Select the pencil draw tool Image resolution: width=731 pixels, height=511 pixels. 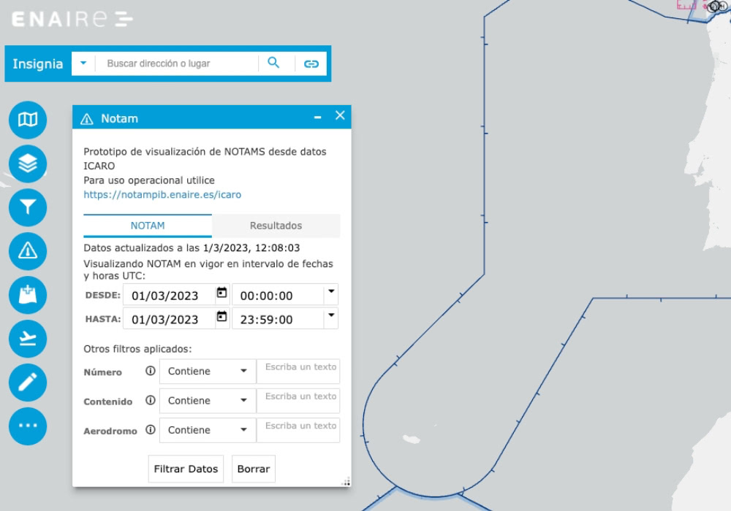pos(28,383)
